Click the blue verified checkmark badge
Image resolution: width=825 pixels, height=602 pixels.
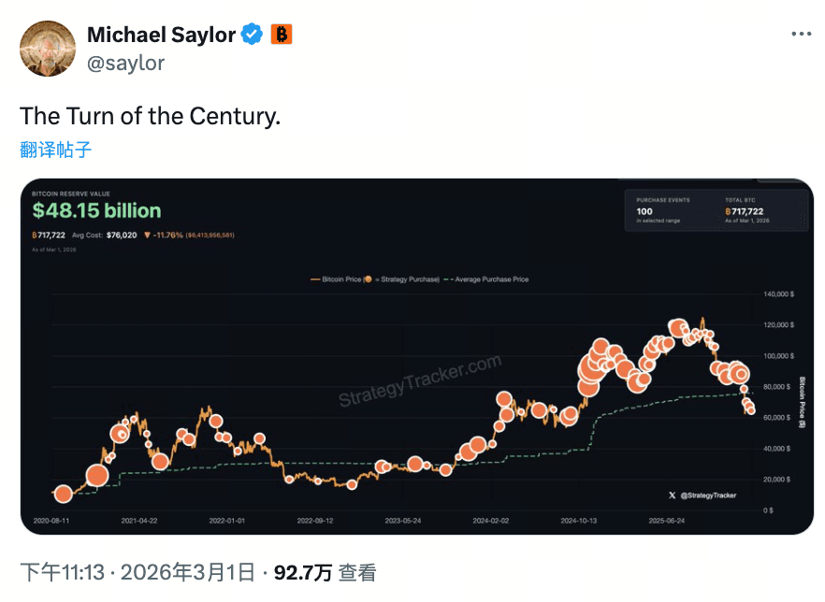coord(252,36)
